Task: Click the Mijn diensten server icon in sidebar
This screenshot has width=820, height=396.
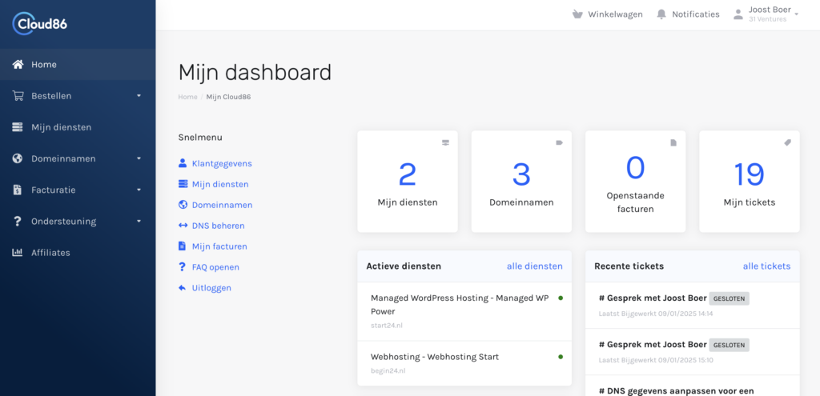Action: tap(18, 127)
